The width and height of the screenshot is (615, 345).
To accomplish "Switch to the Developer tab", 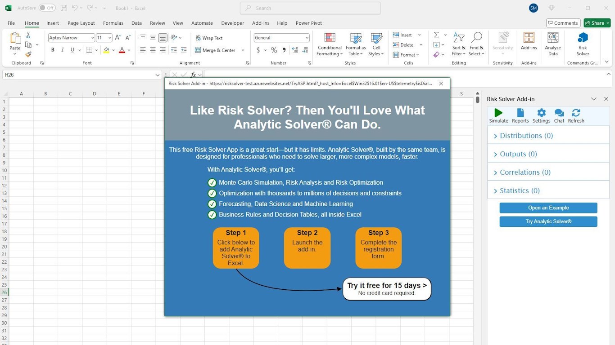I will [233, 23].
